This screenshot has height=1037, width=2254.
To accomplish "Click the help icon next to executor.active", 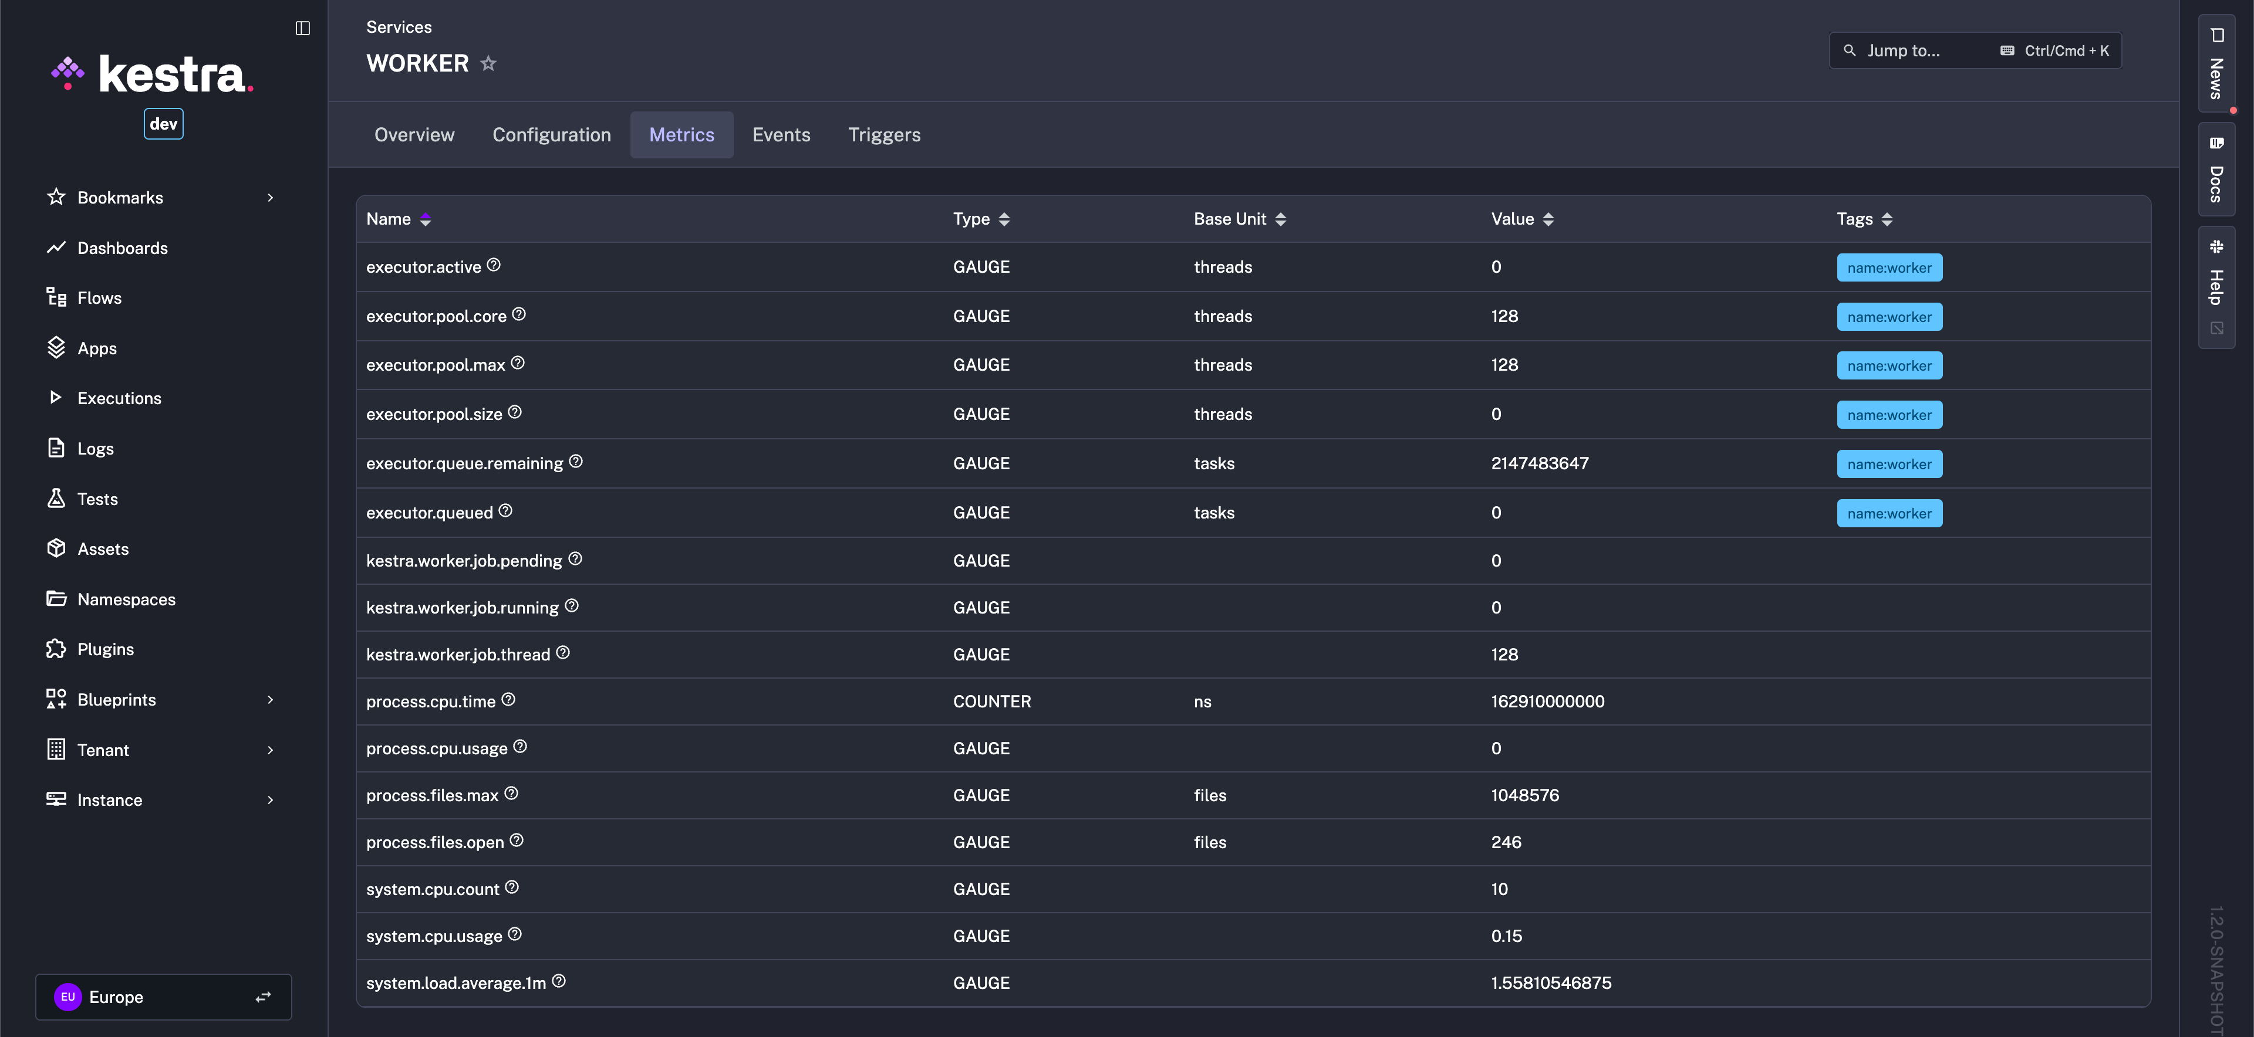I will [x=494, y=265].
